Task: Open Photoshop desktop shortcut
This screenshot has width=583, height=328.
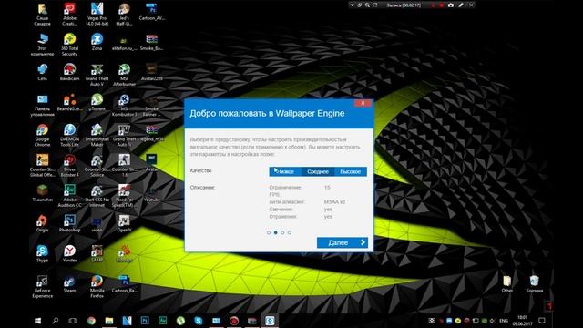Action: pyautogui.click(x=69, y=223)
